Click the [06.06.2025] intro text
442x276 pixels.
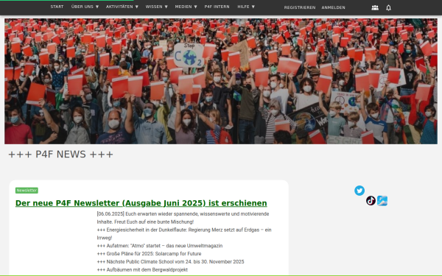(x=183, y=218)
